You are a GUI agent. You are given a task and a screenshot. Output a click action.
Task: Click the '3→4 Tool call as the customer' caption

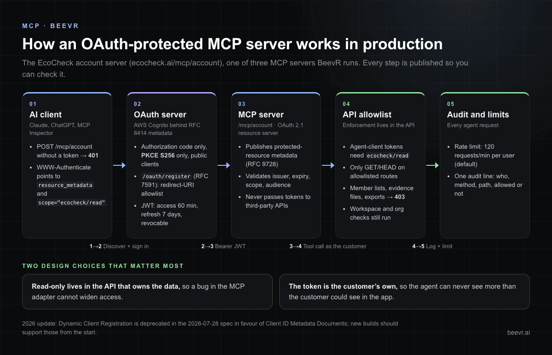[328, 246]
